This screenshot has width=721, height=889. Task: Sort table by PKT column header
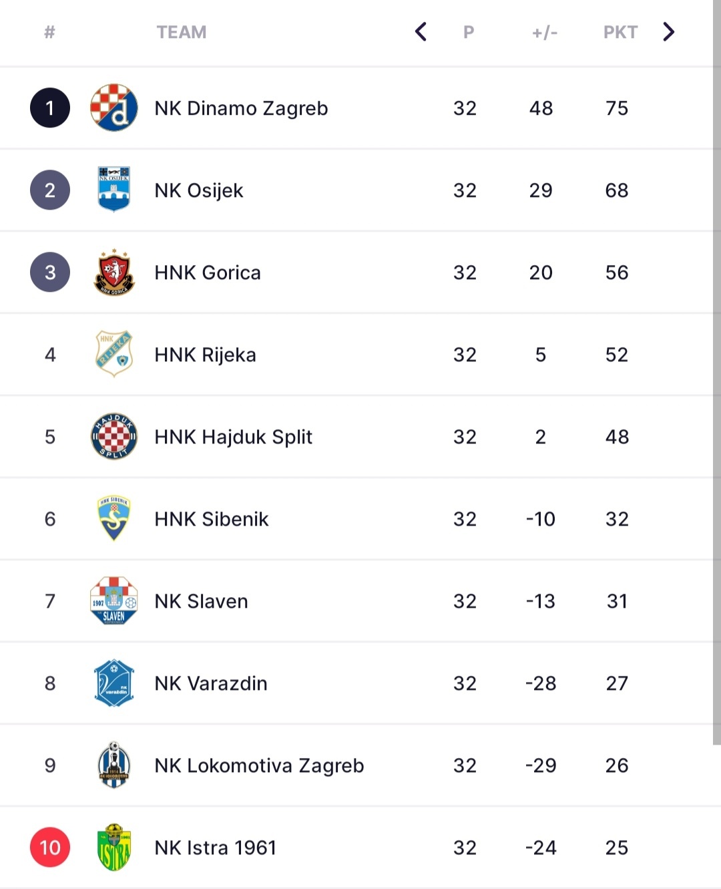pyautogui.click(x=620, y=32)
